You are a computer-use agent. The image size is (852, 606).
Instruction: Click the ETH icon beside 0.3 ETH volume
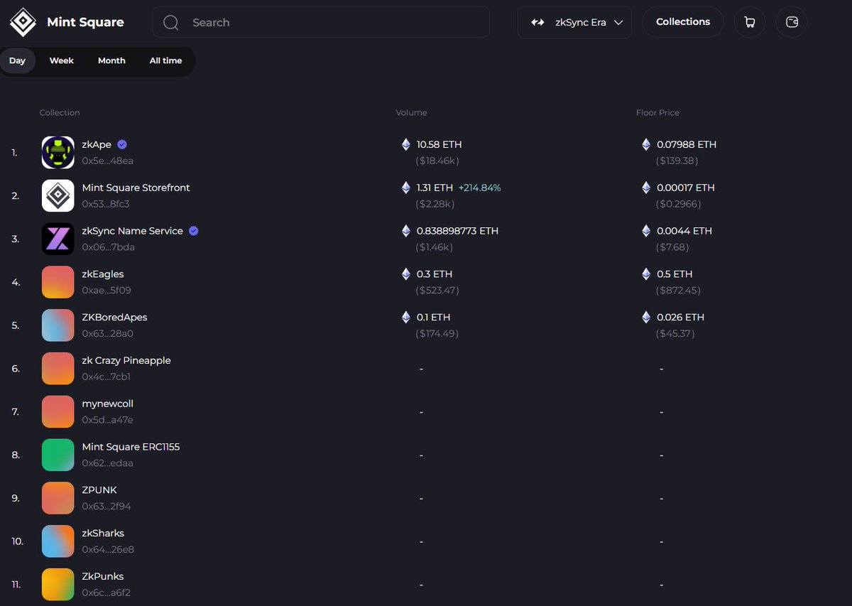coord(406,274)
